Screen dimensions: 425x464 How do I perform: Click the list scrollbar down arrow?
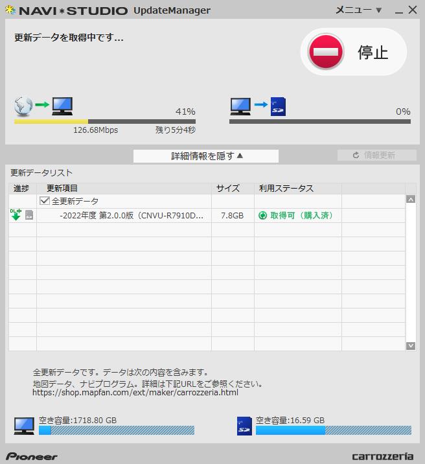[411, 345]
